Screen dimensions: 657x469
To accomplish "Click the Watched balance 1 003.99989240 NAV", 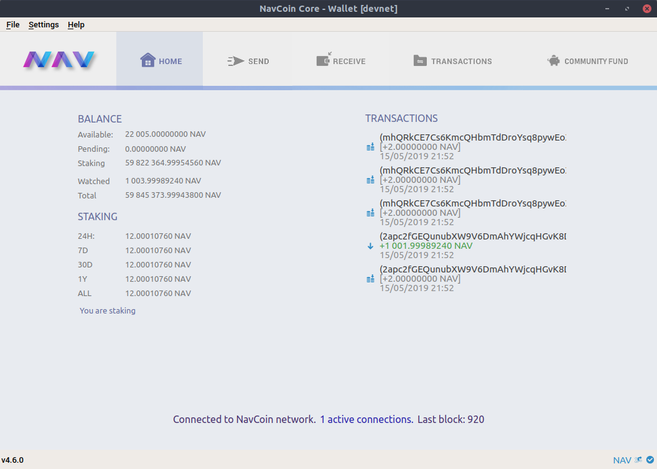I will coord(163,180).
